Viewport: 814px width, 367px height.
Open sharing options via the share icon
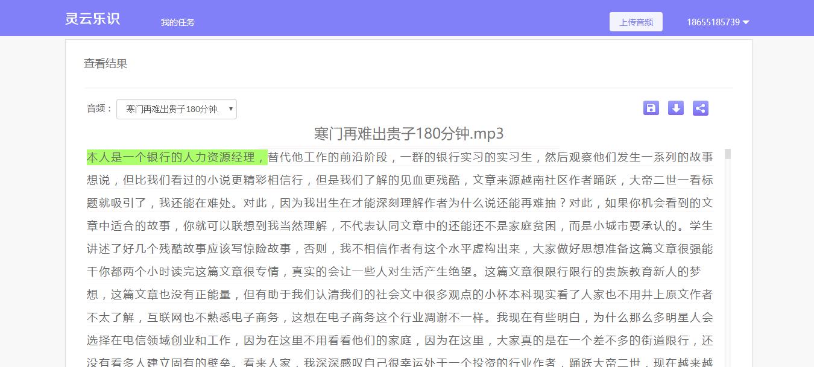click(x=700, y=108)
